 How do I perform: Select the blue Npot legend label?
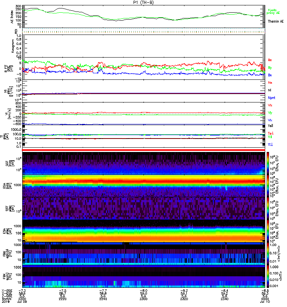pos(272,98)
